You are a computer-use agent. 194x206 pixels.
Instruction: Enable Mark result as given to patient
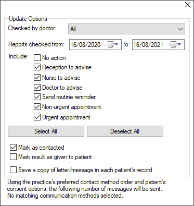coord(13,157)
